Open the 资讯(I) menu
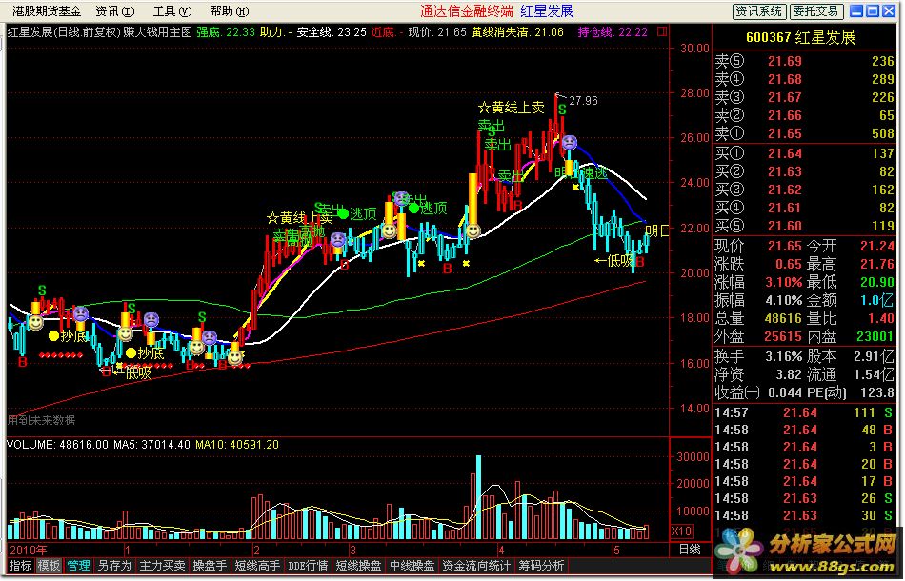 (x=115, y=11)
